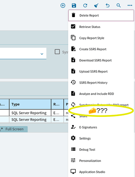This screenshot has width=135, height=177.
Task: Open SSRS Report History
Action: click(101, 82)
